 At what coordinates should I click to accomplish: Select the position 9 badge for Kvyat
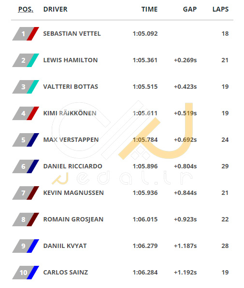point(26,246)
